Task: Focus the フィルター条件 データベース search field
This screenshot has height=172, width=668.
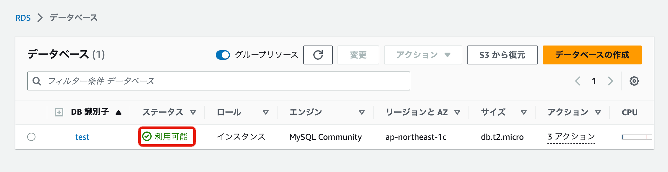Action: (x=225, y=81)
